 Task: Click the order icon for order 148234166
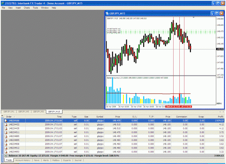(x=6, y=121)
